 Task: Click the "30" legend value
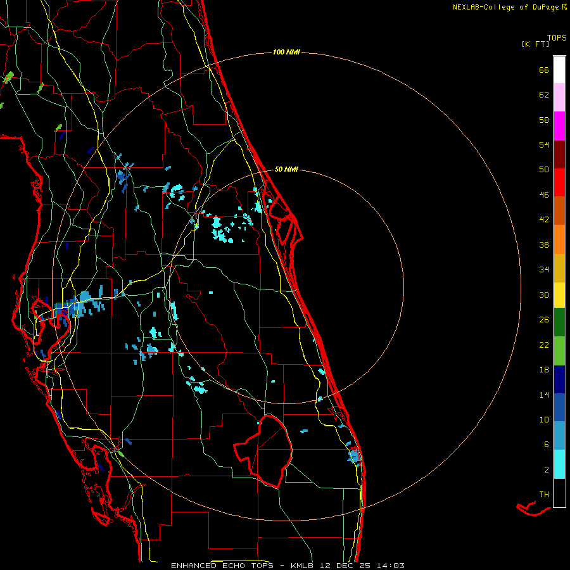click(544, 294)
